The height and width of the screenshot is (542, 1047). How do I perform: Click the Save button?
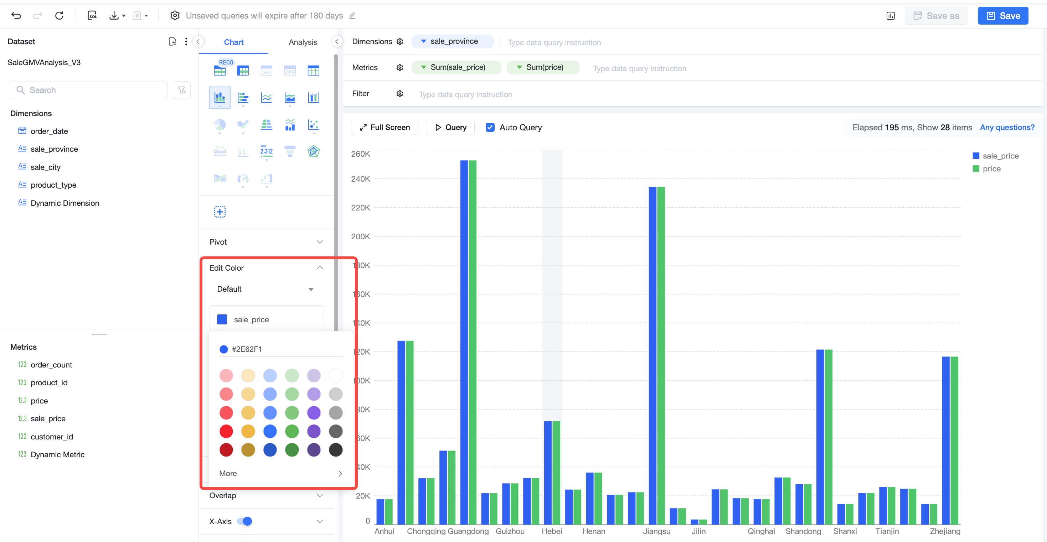(1003, 16)
